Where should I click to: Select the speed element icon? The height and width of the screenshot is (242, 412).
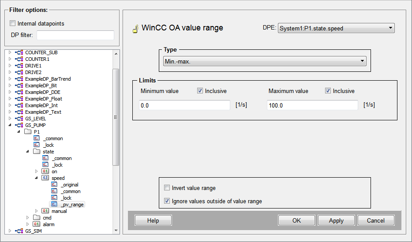click(45, 178)
